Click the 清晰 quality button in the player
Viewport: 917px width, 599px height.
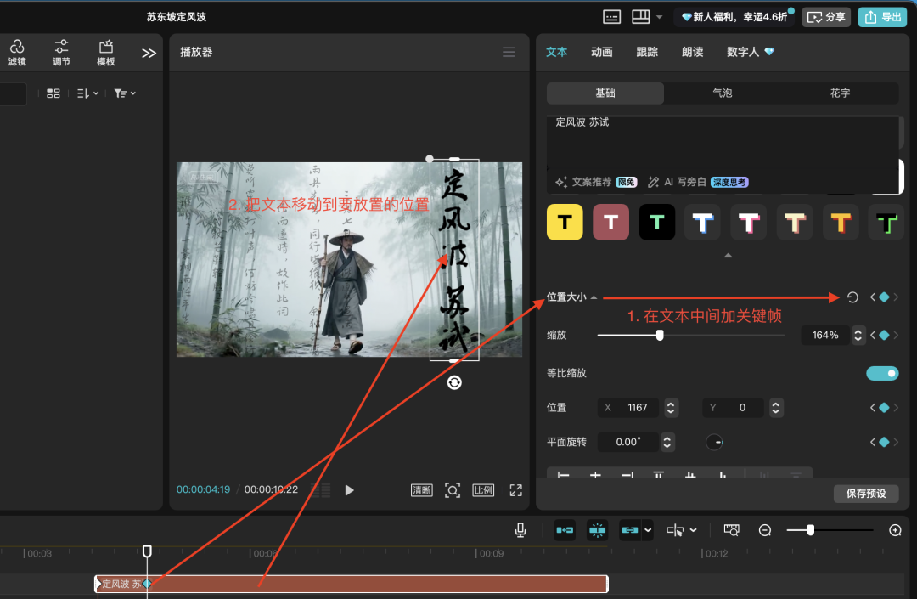click(x=421, y=489)
